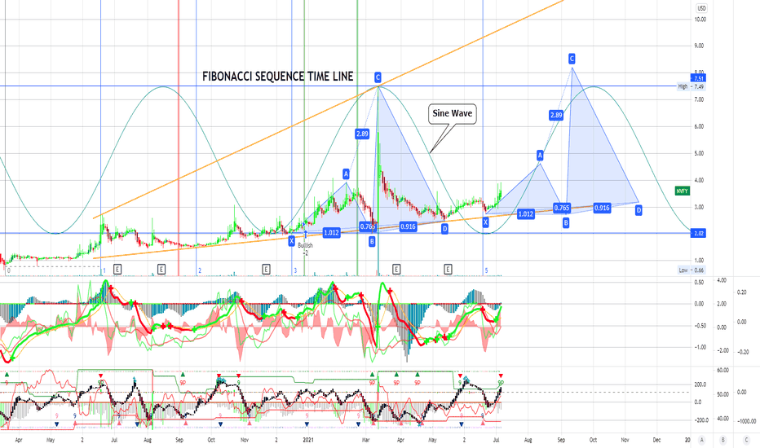Click the projected pattern's 2.89 ratio label

[556, 116]
